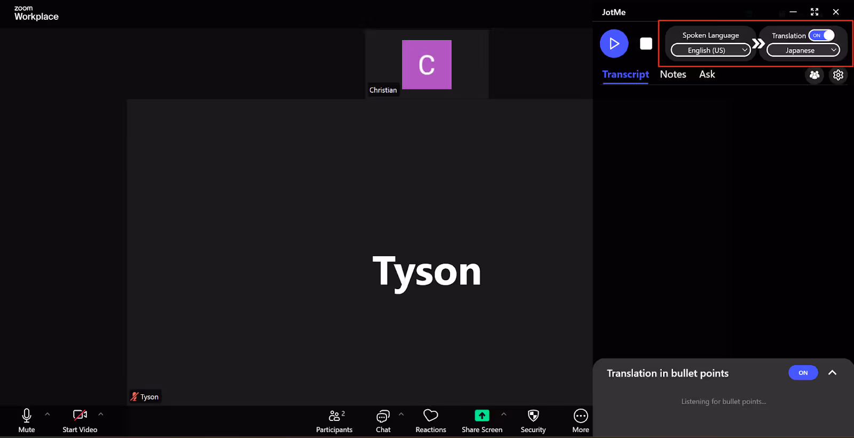Open JotMe settings gear

click(x=839, y=75)
